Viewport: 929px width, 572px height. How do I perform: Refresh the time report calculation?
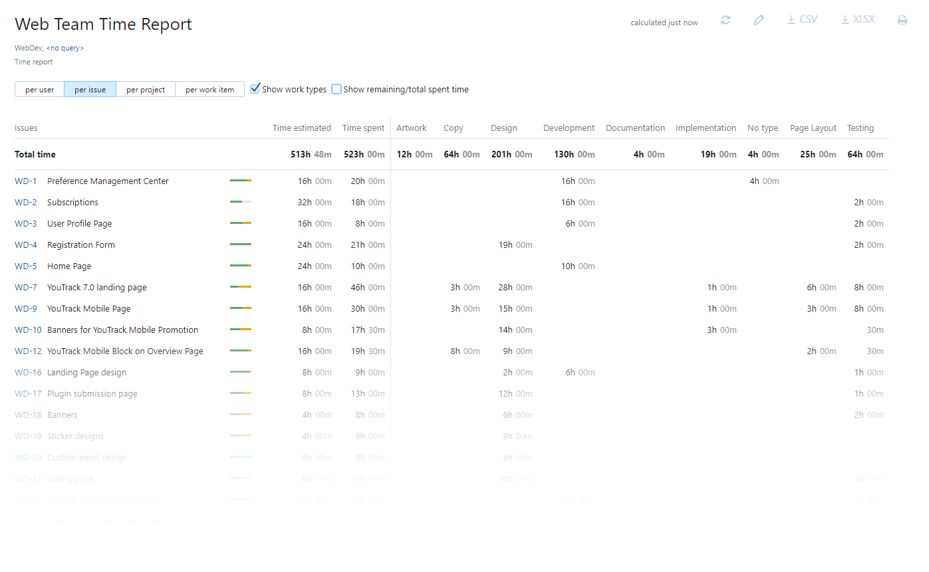coord(726,19)
